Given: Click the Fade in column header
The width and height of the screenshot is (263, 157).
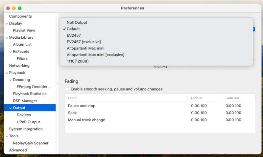Looking at the screenshot, I should [x=197, y=98].
